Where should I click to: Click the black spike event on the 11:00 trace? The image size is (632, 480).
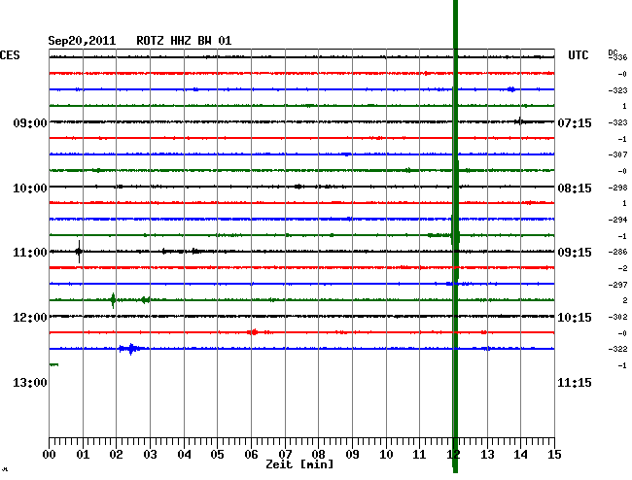79,252
